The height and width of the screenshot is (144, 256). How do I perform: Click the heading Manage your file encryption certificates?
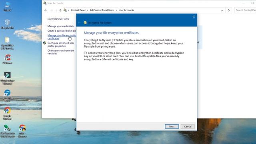pyautogui.click(x=111, y=33)
